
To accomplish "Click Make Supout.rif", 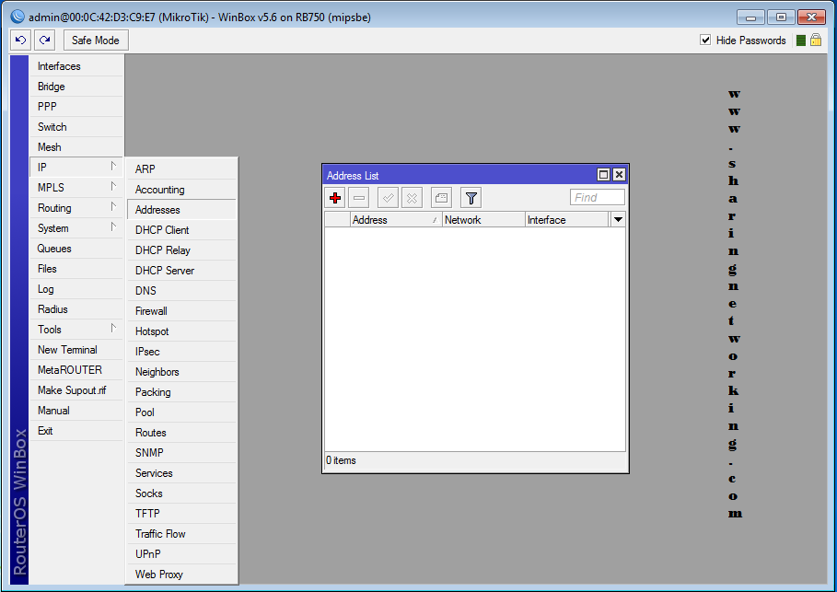I will [76, 390].
